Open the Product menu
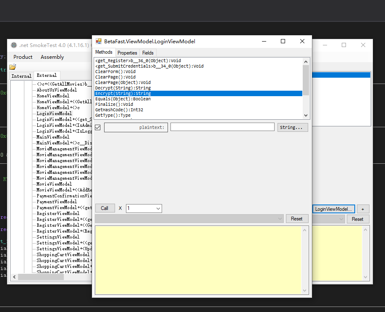Image resolution: width=385 pixels, height=312 pixels. pos(23,57)
